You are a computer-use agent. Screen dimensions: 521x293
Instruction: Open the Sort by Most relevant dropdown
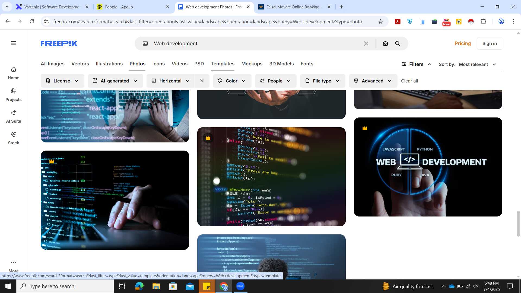(x=478, y=64)
